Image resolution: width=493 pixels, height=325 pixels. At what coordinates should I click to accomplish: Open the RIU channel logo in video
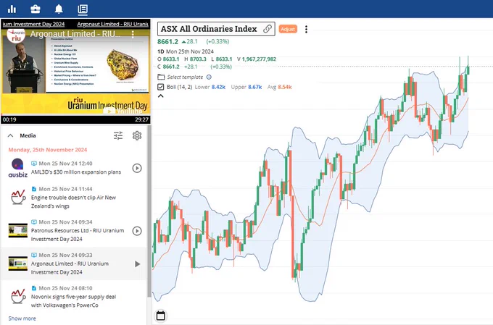point(16,35)
